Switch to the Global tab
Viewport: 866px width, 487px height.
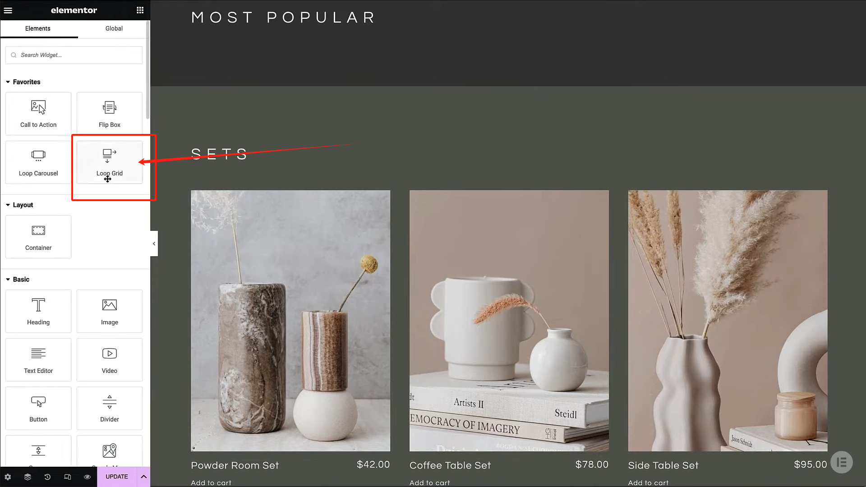pyautogui.click(x=114, y=28)
